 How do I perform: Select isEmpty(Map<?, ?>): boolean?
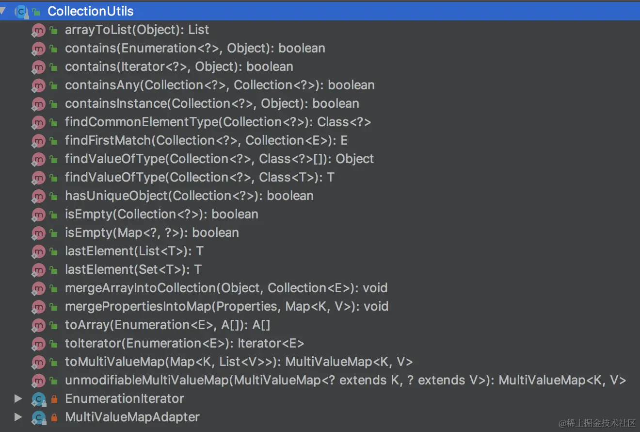tap(152, 233)
